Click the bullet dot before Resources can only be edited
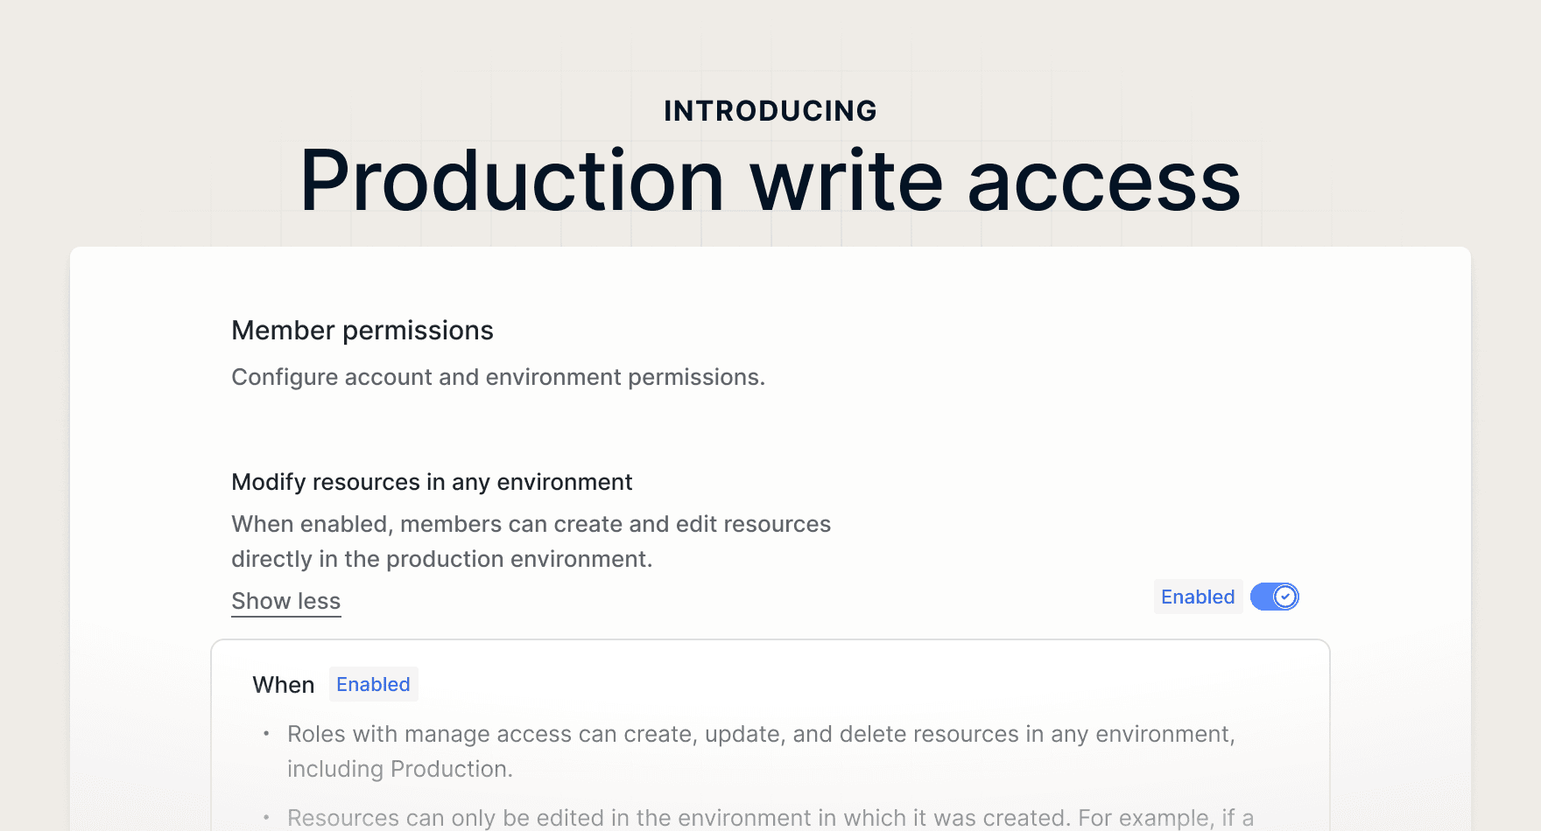Image resolution: width=1541 pixels, height=831 pixels. [266, 818]
